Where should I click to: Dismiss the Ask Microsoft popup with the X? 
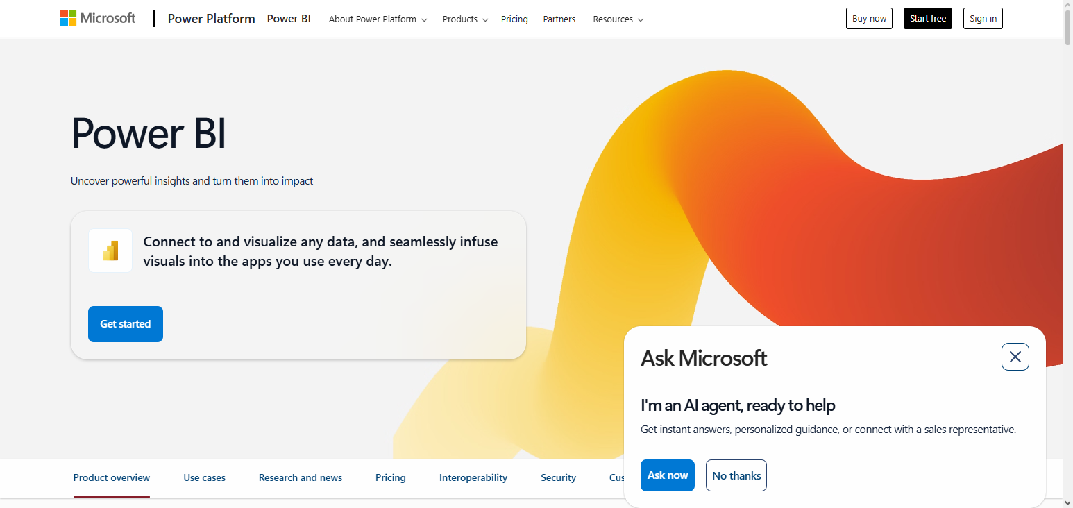coord(1015,356)
